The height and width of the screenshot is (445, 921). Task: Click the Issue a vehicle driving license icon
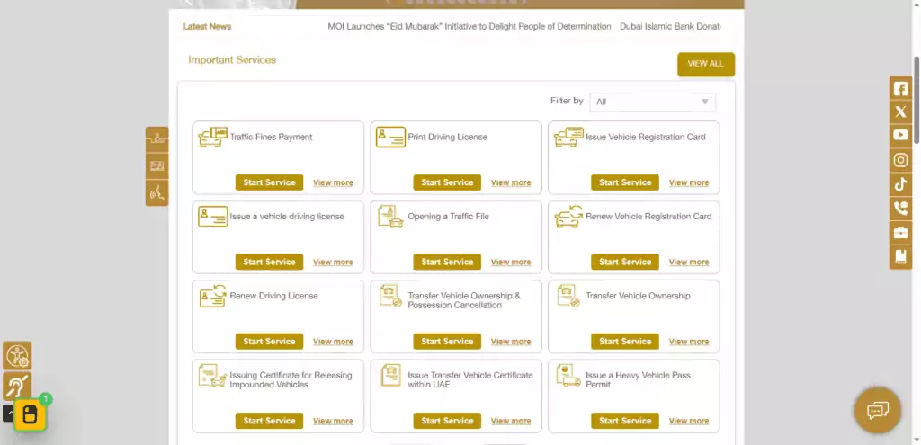[x=212, y=217]
